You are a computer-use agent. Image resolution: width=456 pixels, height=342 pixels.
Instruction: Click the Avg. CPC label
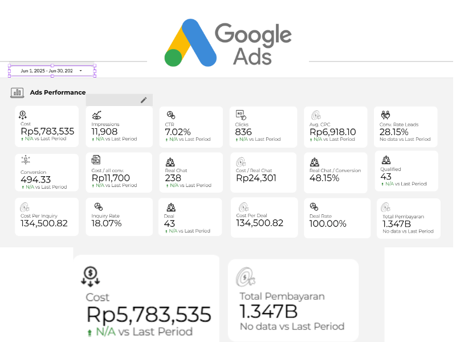pos(320,124)
